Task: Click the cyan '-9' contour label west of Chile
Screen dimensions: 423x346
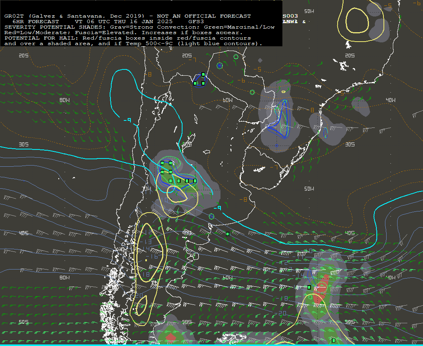Action: [127, 120]
